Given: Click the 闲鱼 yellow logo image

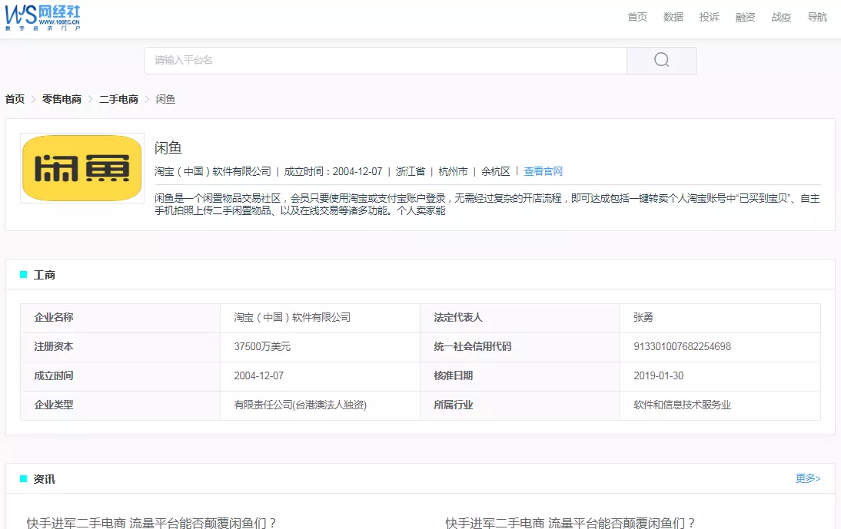Looking at the screenshot, I should [x=82, y=168].
